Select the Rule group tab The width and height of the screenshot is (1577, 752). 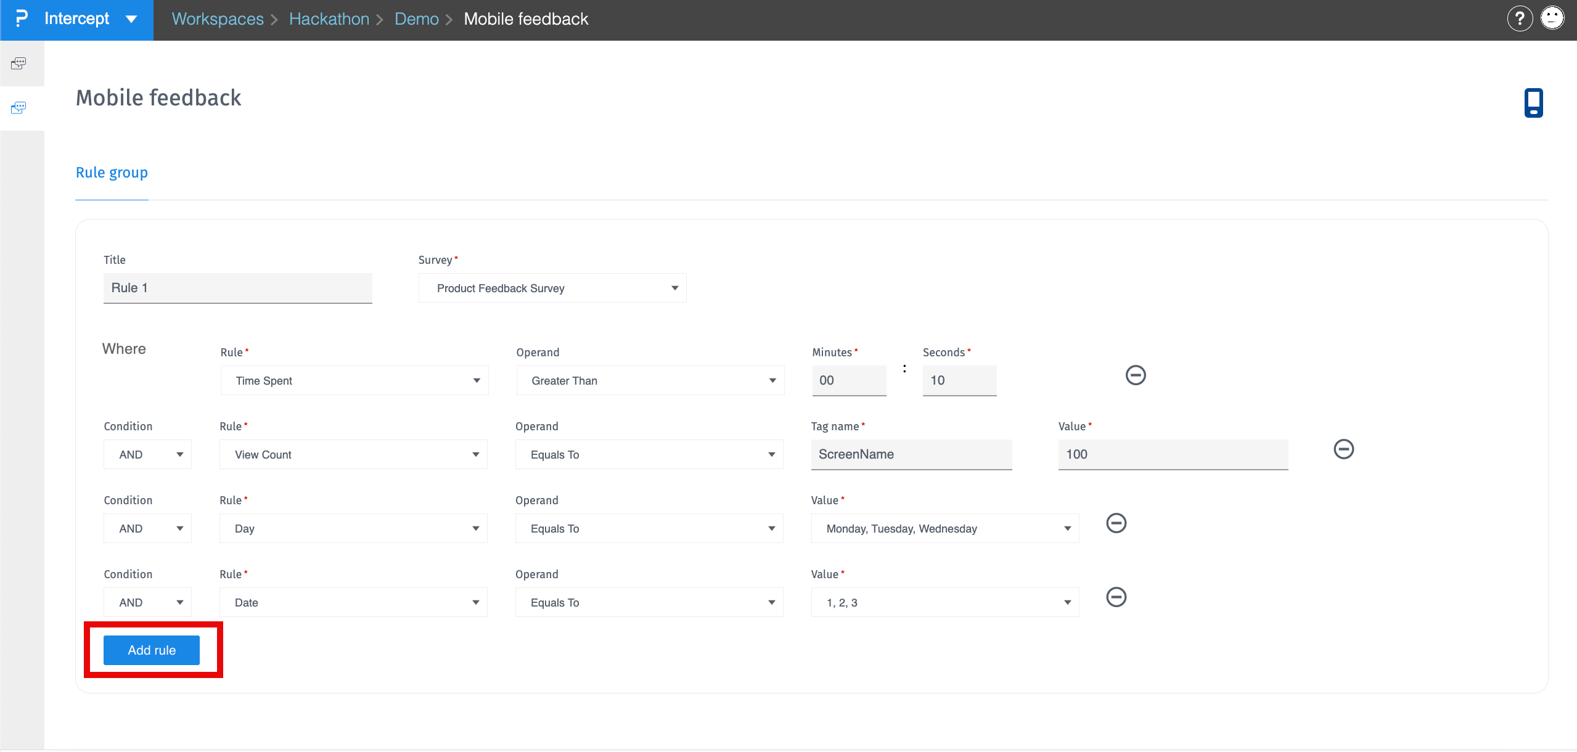point(112,173)
